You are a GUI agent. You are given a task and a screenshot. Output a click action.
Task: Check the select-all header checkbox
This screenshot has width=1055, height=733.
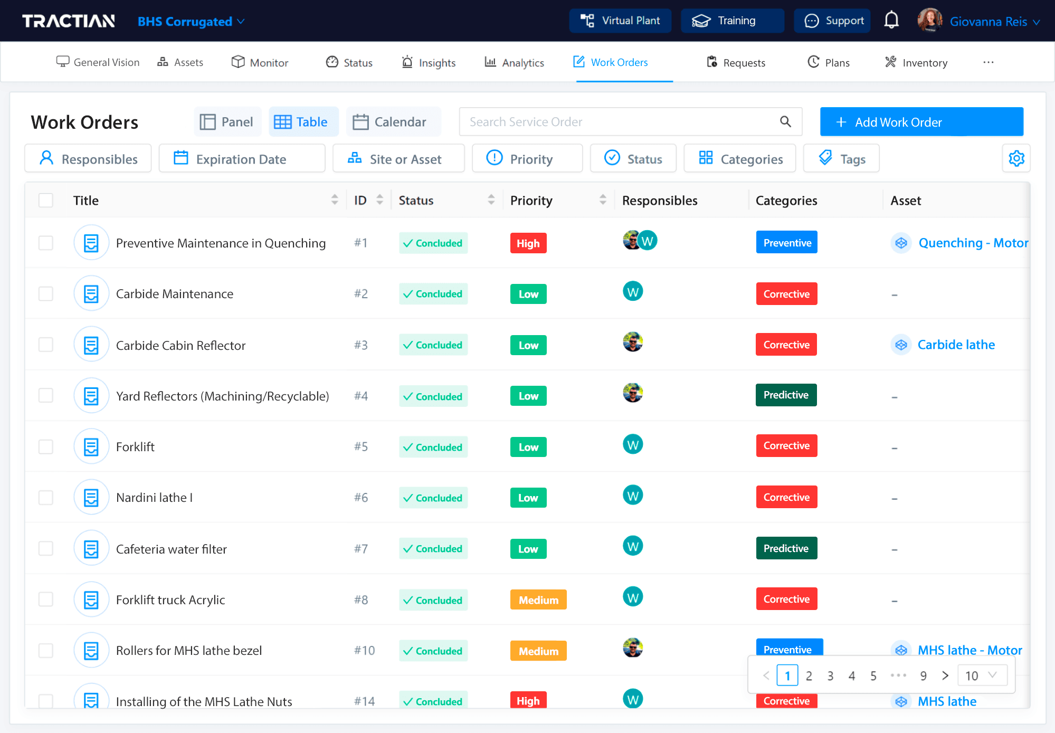click(46, 201)
